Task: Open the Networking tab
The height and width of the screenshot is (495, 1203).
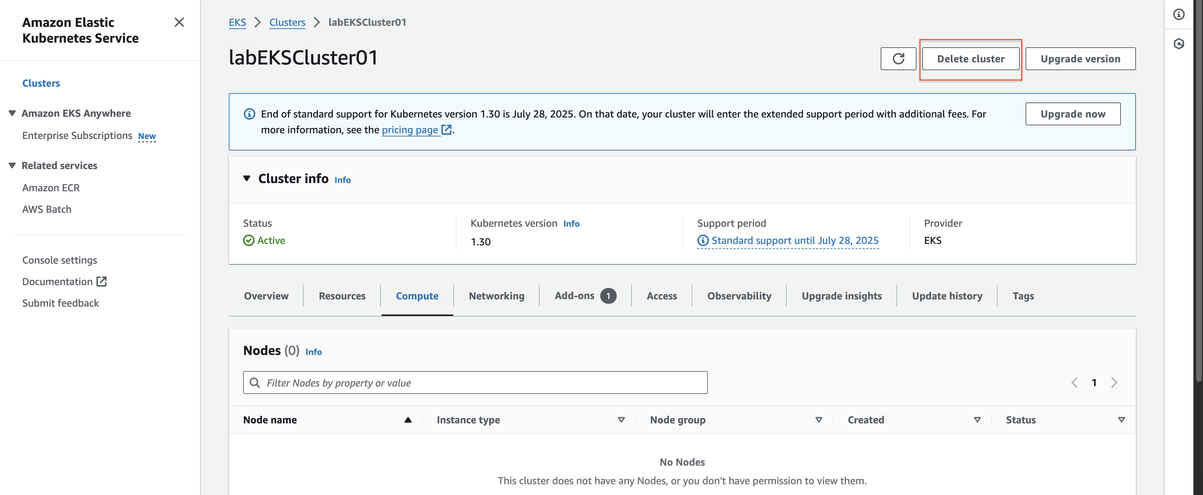Action: (x=496, y=296)
